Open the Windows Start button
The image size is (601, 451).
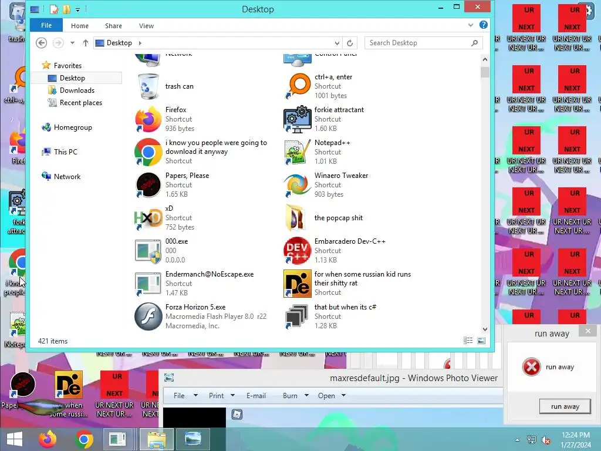tap(15, 439)
